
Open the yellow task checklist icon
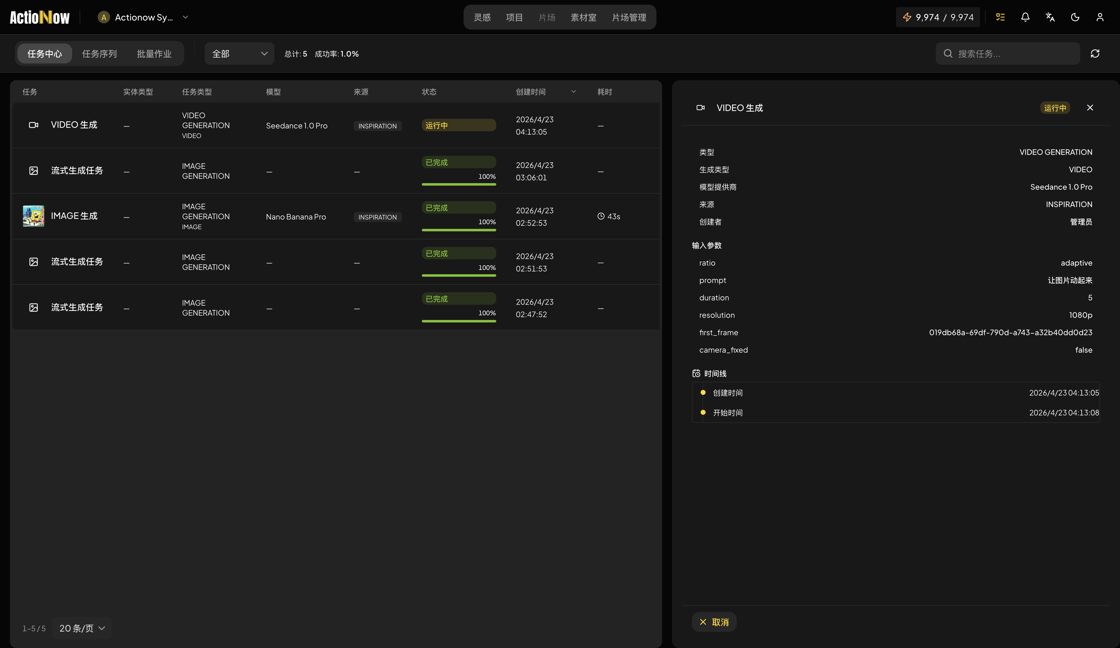1001,17
